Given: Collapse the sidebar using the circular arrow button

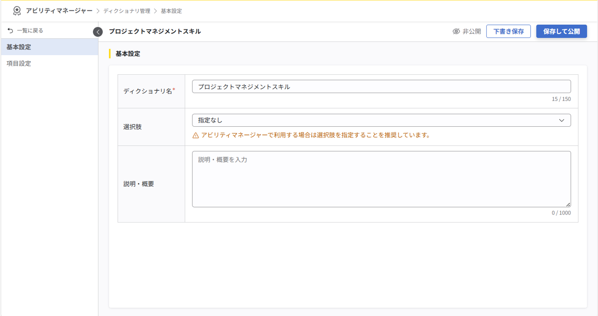Looking at the screenshot, I should (x=98, y=32).
